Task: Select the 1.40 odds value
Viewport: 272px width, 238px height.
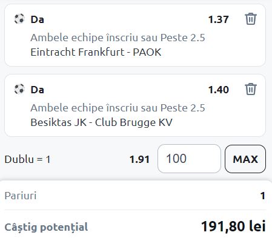Action: tap(218, 90)
